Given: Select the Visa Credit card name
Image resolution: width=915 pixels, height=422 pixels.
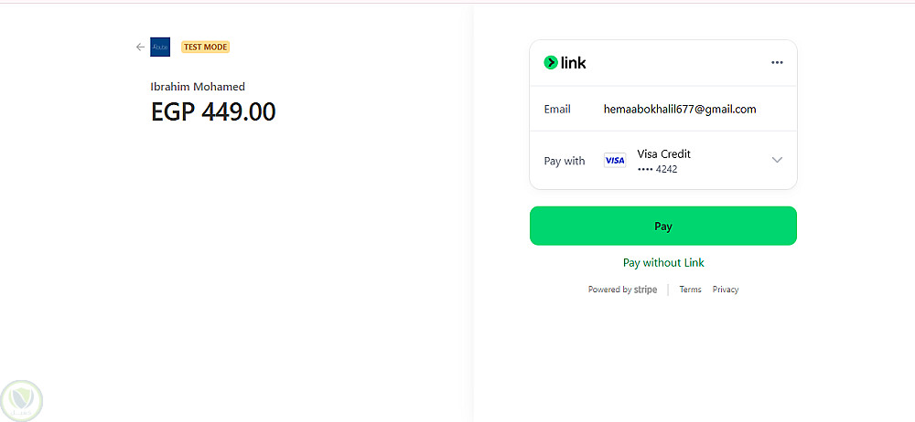Looking at the screenshot, I should [x=663, y=153].
